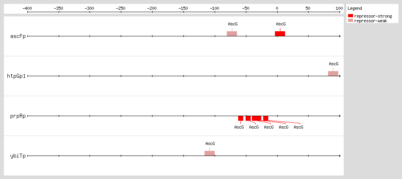Click the prpRp promoter label

18,116
